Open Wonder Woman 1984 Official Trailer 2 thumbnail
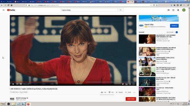The width and height of the screenshot is (190, 106). [147, 52]
